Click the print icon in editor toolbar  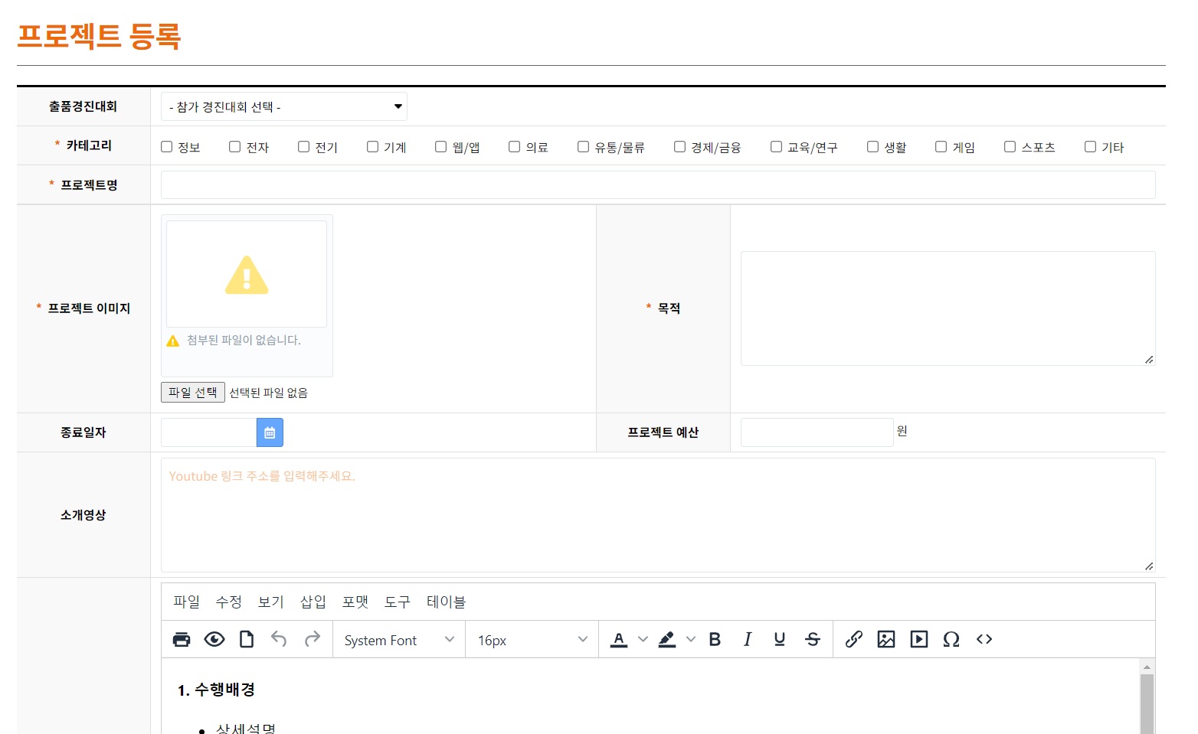[x=182, y=640]
